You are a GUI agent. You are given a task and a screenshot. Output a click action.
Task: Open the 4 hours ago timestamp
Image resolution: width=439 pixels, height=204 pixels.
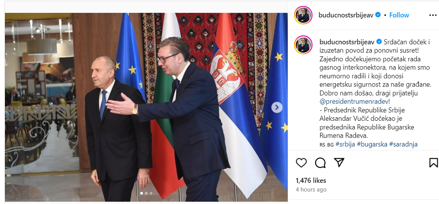pyautogui.click(x=311, y=189)
